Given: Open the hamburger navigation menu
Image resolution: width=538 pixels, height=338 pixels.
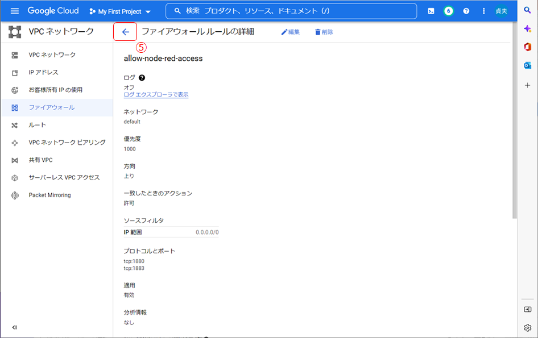Looking at the screenshot, I should [x=15, y=11].
